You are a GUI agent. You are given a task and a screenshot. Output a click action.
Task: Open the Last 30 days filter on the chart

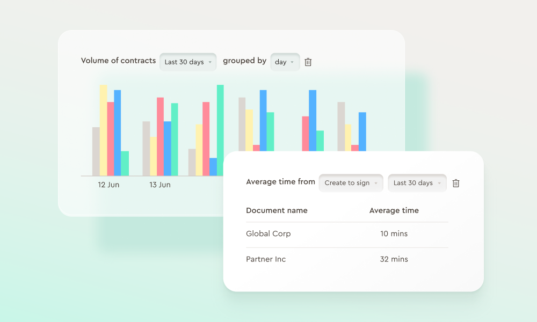click(x=187, y=62)
